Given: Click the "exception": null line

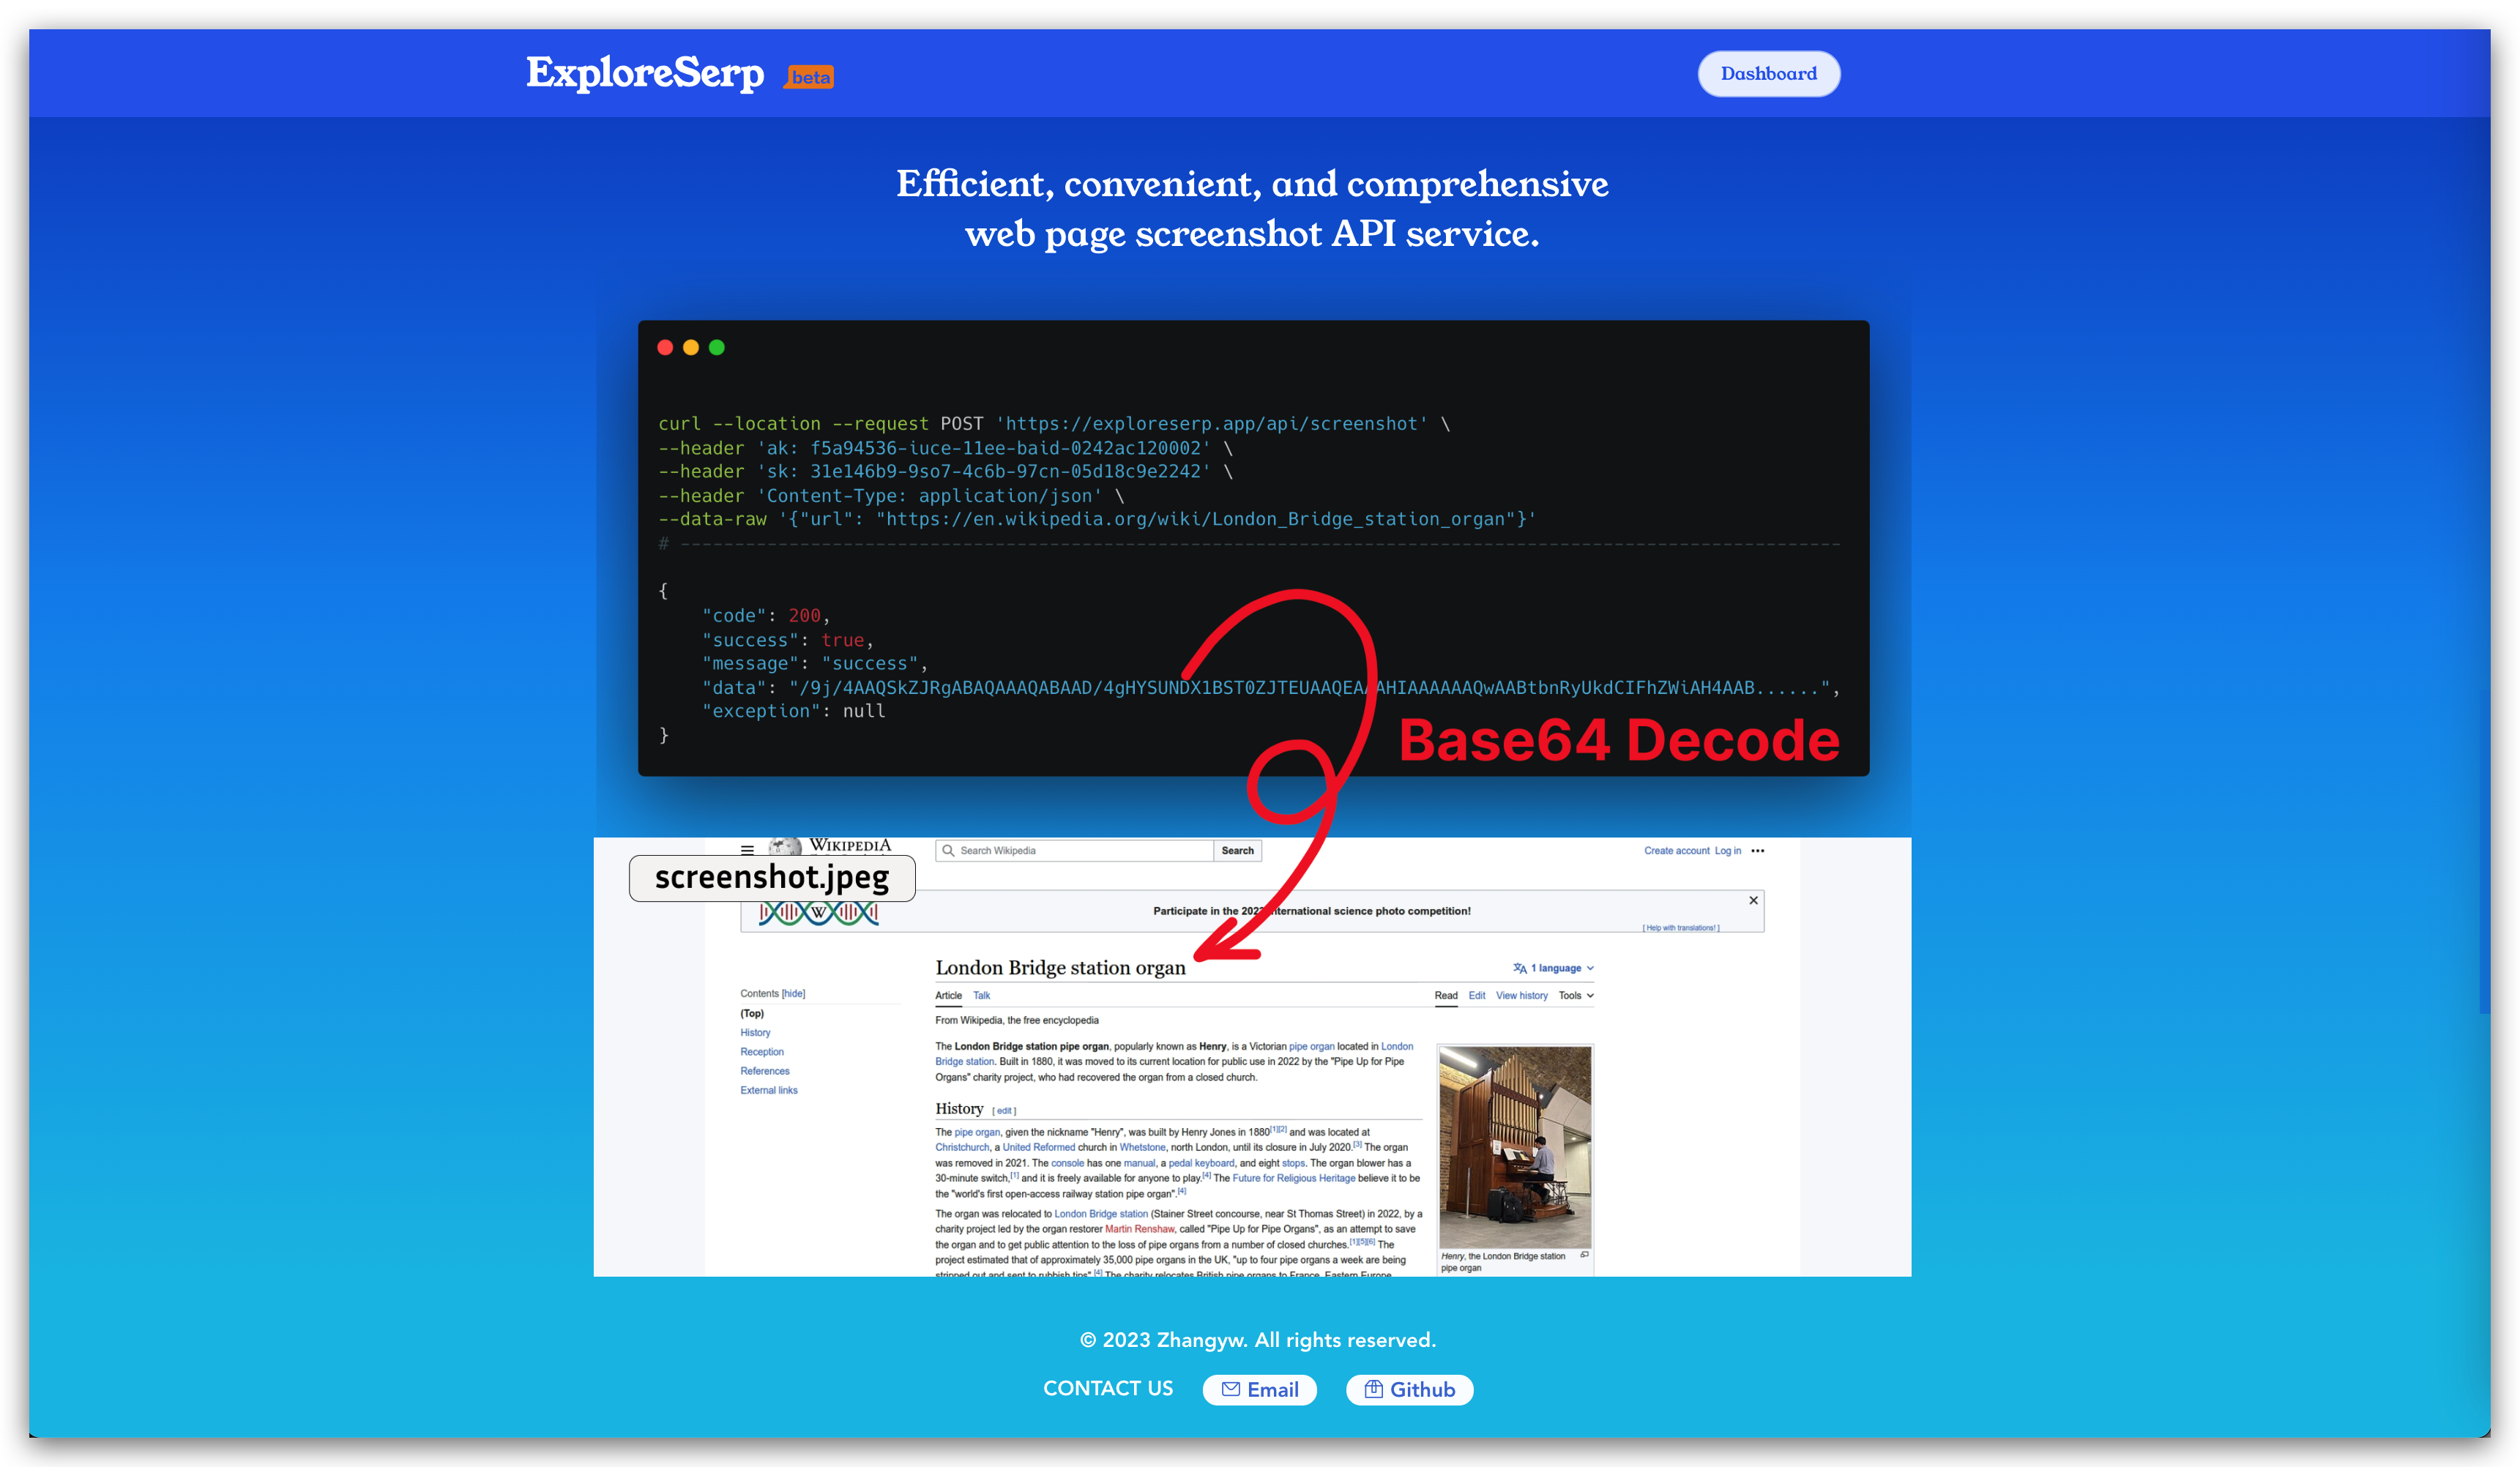Looking at the screenshot, I should click(x=794, y=711).
